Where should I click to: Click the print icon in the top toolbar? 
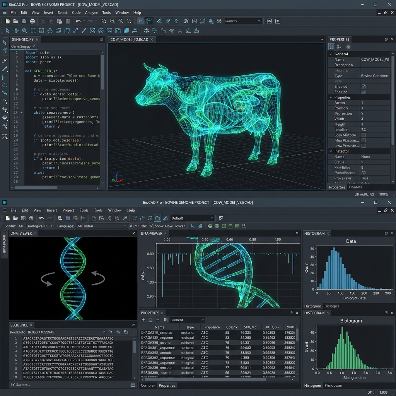[32, 21]
